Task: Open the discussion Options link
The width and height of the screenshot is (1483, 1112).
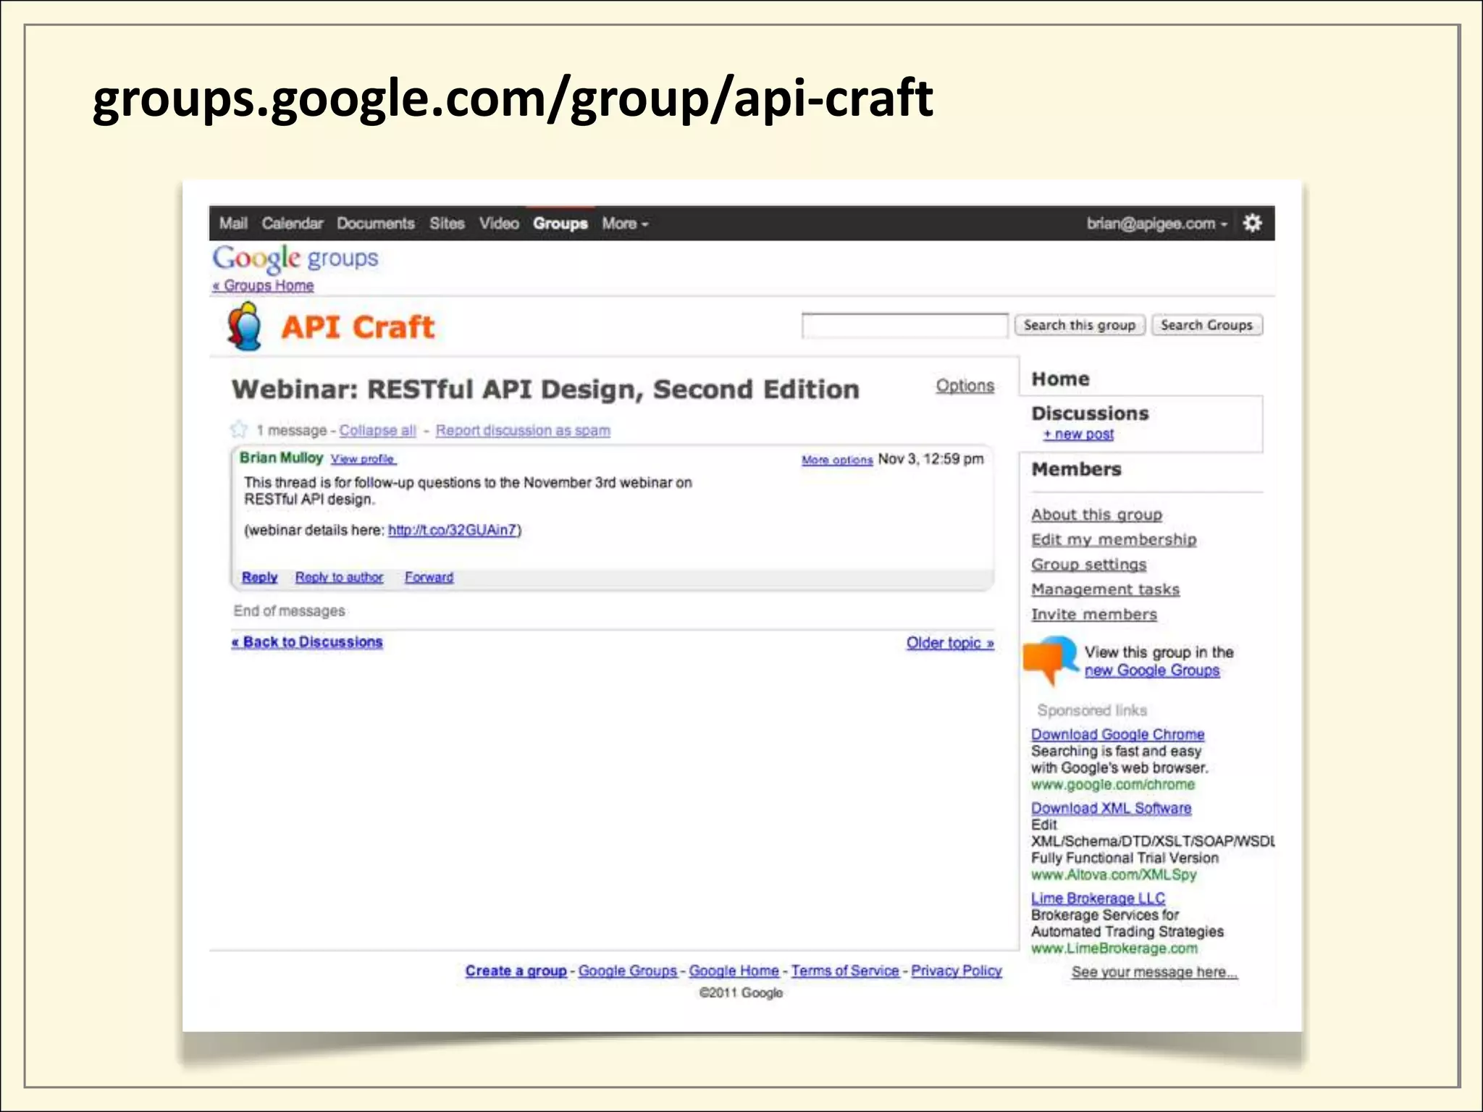Action: pyautogui.click(x=965, y=386)
